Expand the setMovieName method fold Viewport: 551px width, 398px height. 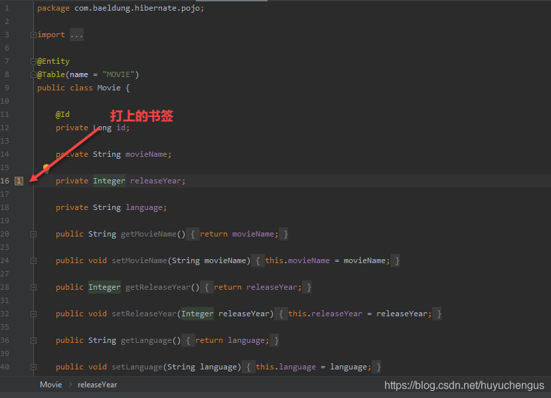point(33,261)
